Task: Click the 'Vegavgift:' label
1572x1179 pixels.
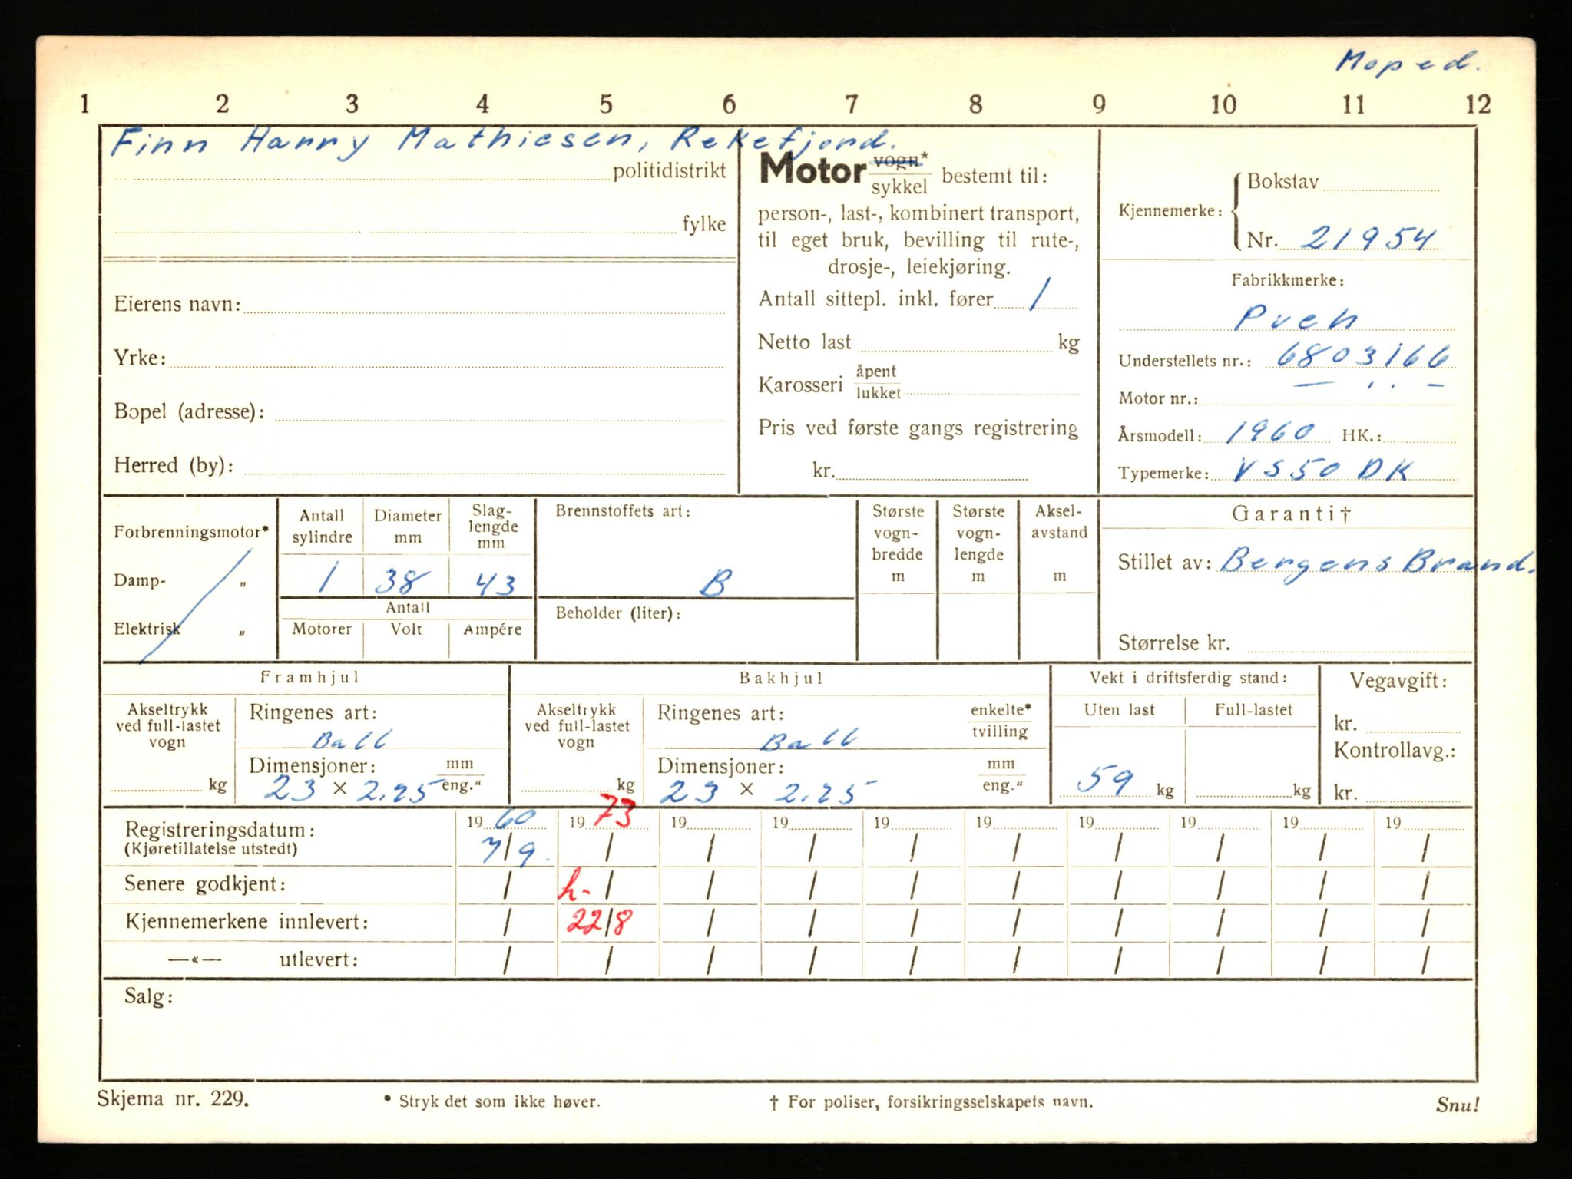Action: click(x=1398, y=681)
